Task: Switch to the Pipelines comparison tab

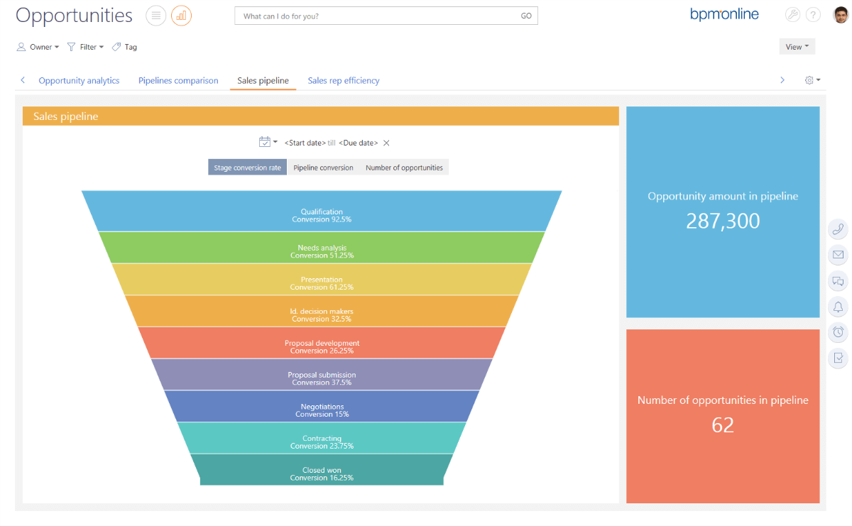Action: [178, 80]
